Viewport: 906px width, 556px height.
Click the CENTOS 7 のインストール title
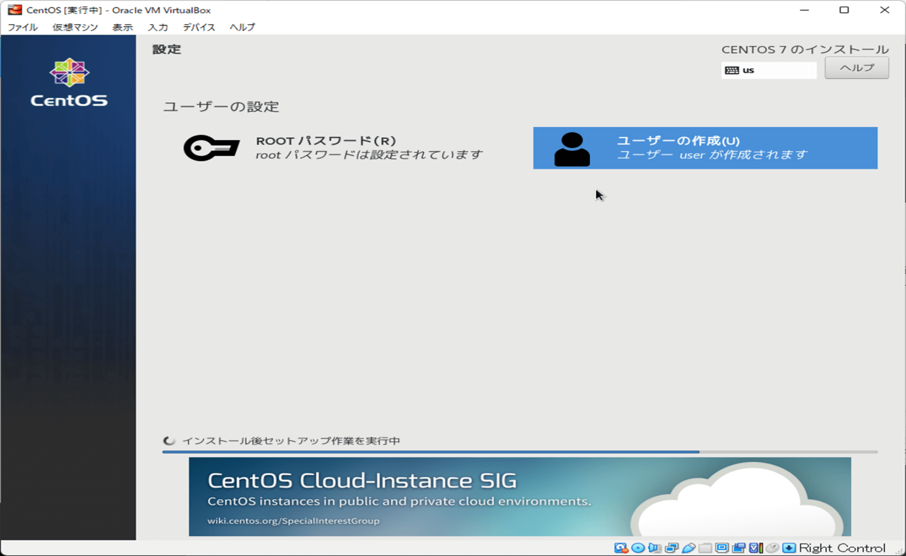pos(805,49)
